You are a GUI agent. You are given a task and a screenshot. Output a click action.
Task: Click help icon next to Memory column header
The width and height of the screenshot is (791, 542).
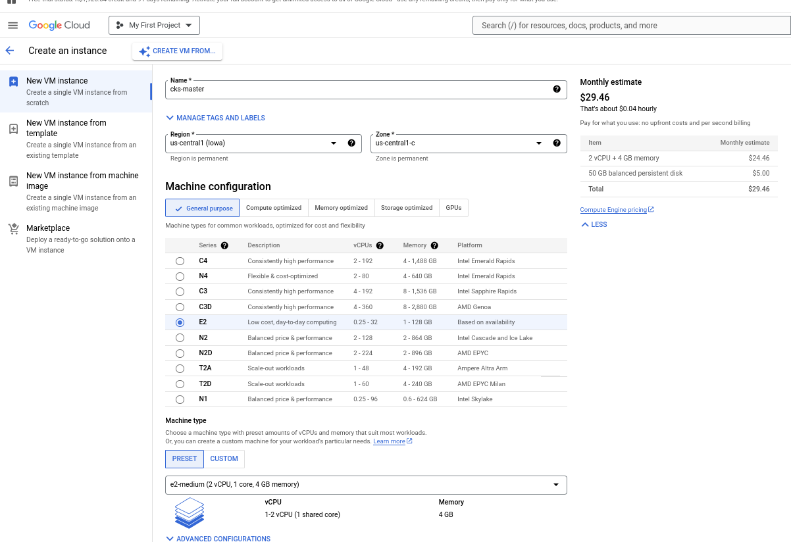tap(434, 245)
